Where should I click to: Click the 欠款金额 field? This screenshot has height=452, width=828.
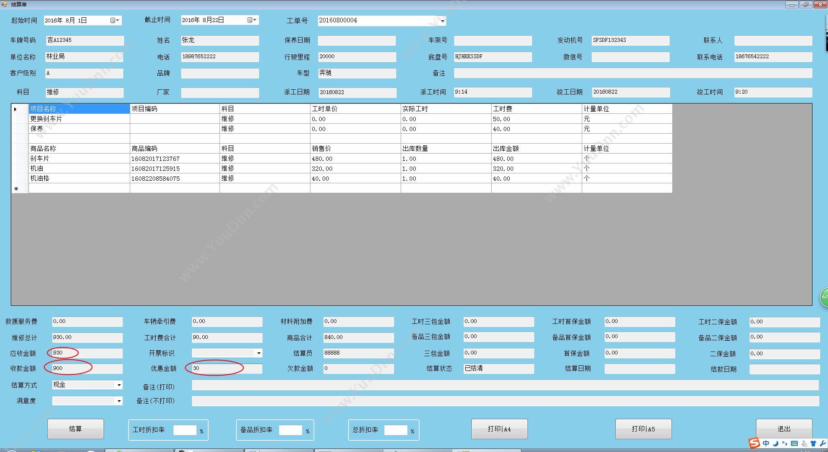point(358,369)
